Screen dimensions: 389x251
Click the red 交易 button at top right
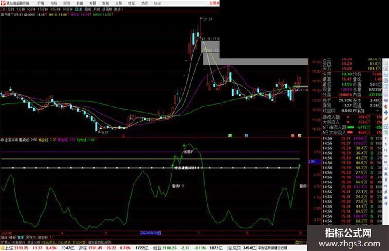[x=214, y=3]
